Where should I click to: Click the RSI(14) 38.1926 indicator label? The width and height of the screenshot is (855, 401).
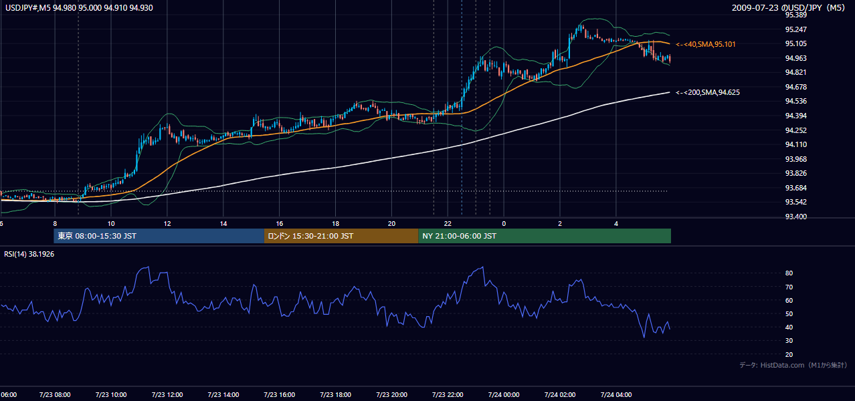pyautogui.click(x=29, y=255)
